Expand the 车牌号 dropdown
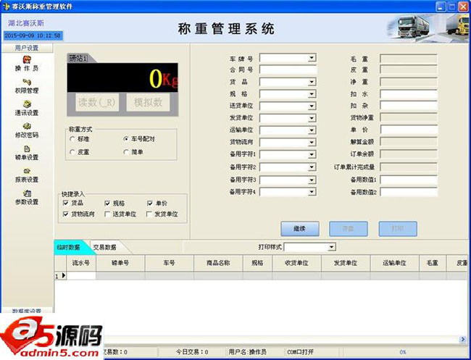The height and width of the screenshot is (360, 471). tap(312, 58)
